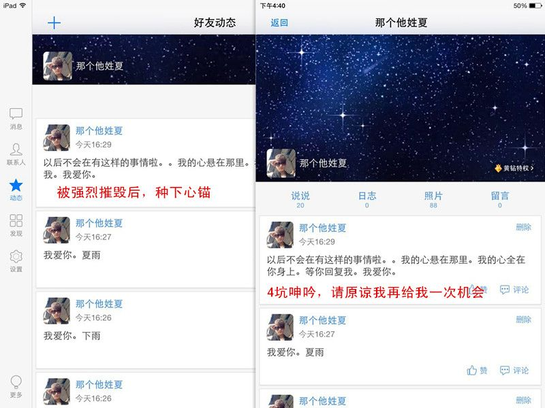The width and height of the screenshot is (545, 408).
Task: Open the 发现 discover grid icon
Action: pos(16,225)
